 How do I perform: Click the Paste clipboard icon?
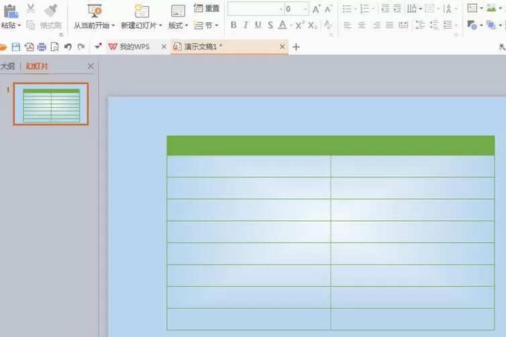coord(11,11)
